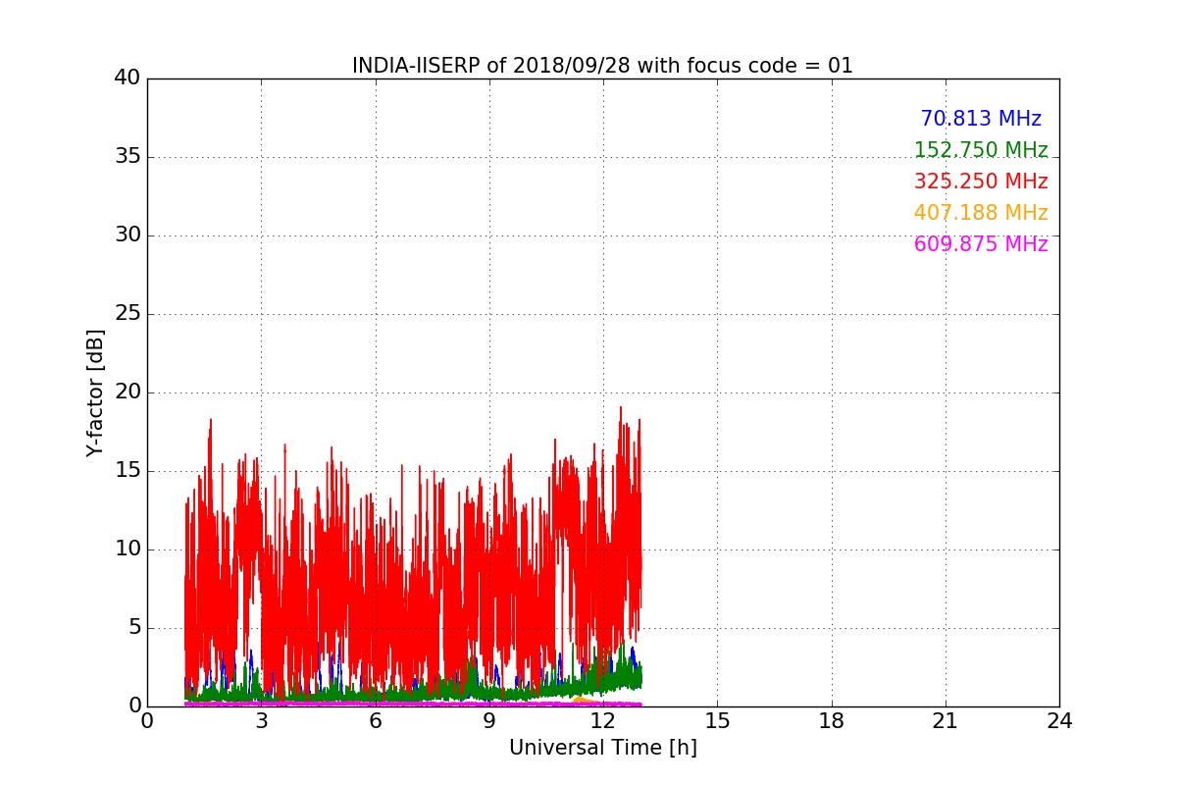The height and width of the screenshot is (785, 1177).
Task: Select the 40 tick on Y-factor axis
Action: 128,78
